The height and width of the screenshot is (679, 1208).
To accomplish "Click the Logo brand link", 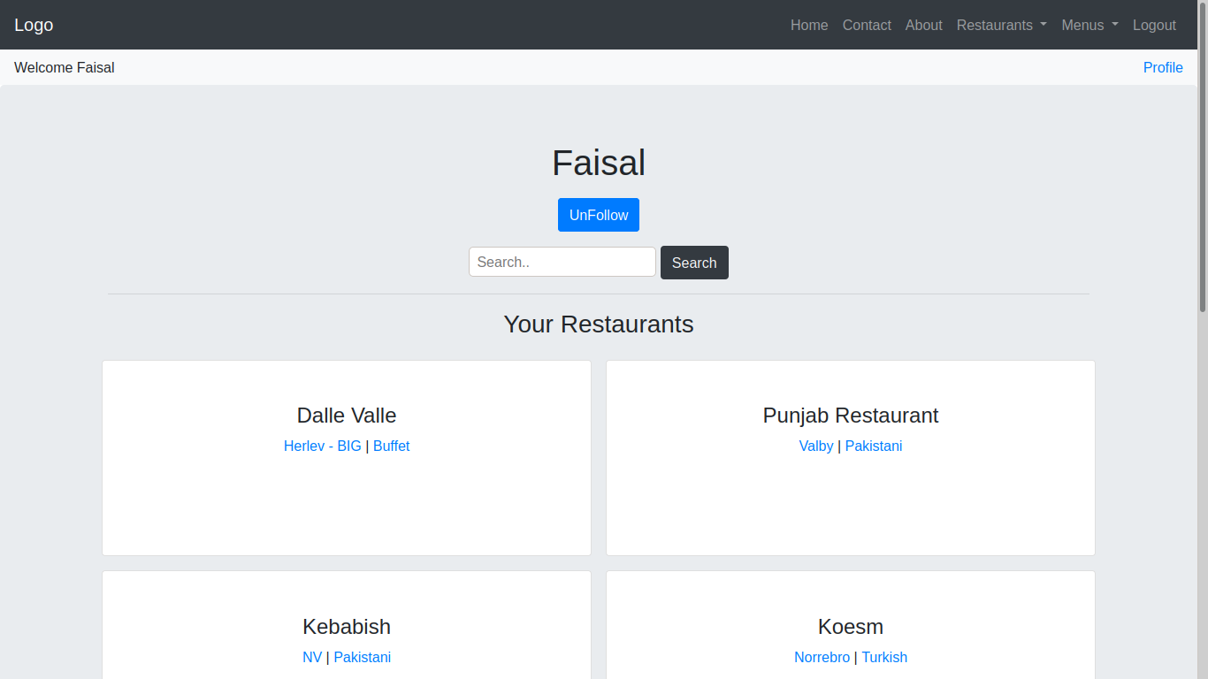I will 34,25.
